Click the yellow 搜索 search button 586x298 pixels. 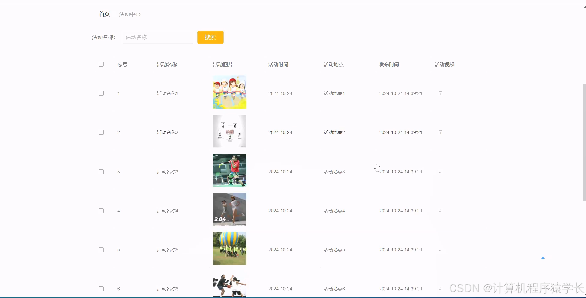pyautogui.click(x=210, y=37)
